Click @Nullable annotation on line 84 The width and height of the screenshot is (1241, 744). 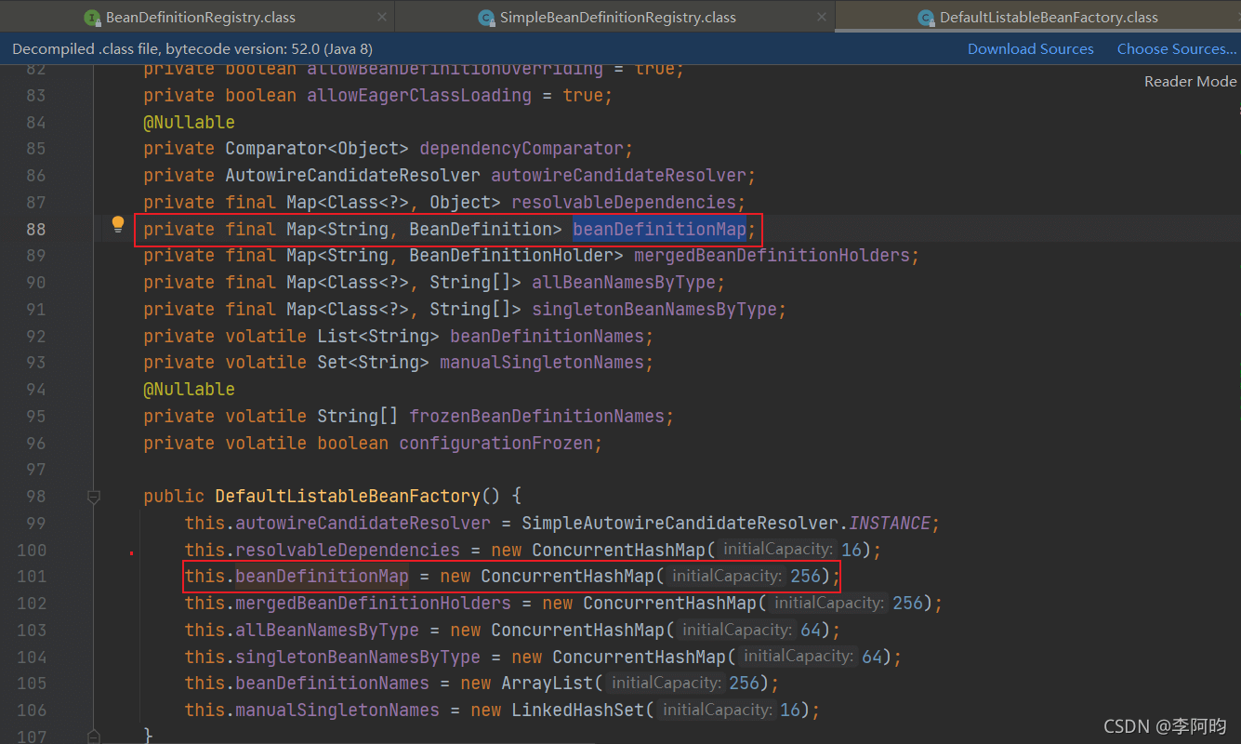click(x=189, y=122)
